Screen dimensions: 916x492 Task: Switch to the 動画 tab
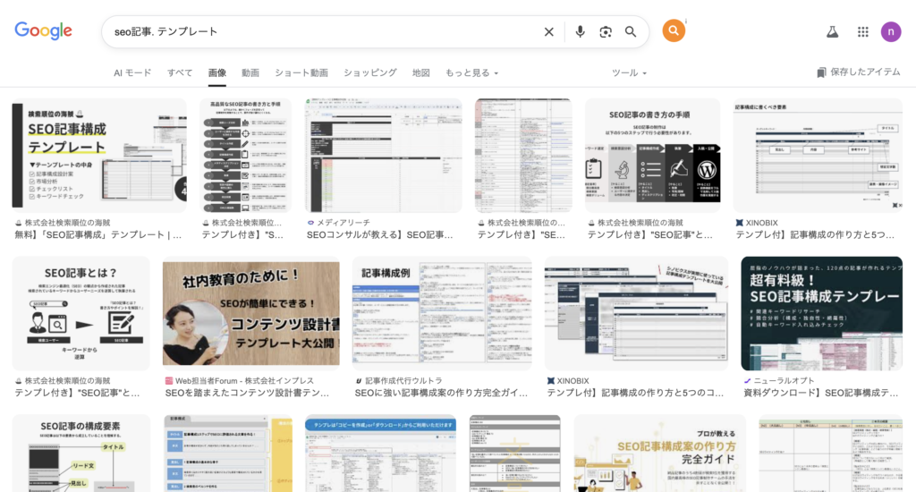(x=250, y=72)
